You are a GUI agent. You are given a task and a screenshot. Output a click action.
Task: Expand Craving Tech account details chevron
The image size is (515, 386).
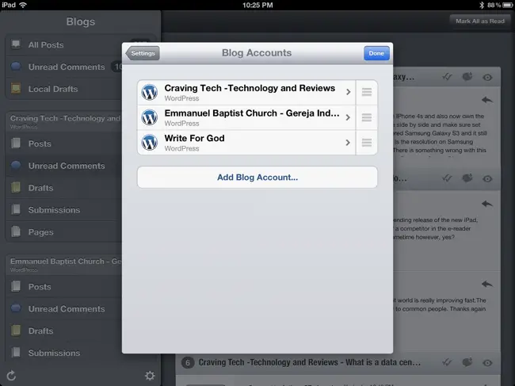[x=348, y=92]
